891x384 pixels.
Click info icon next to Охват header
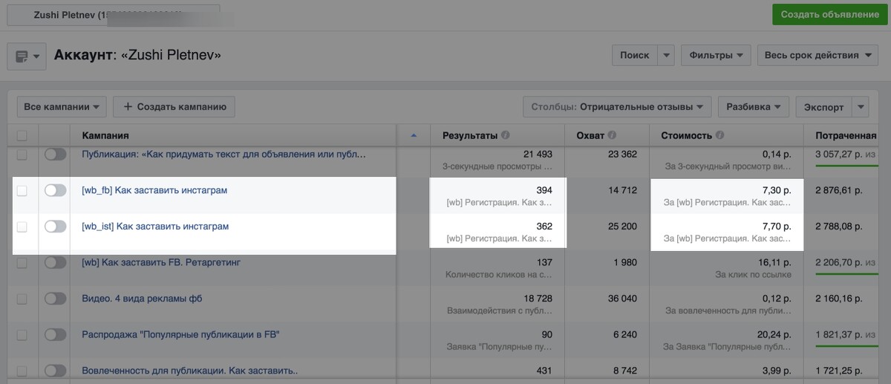click(x=613, y=136)
